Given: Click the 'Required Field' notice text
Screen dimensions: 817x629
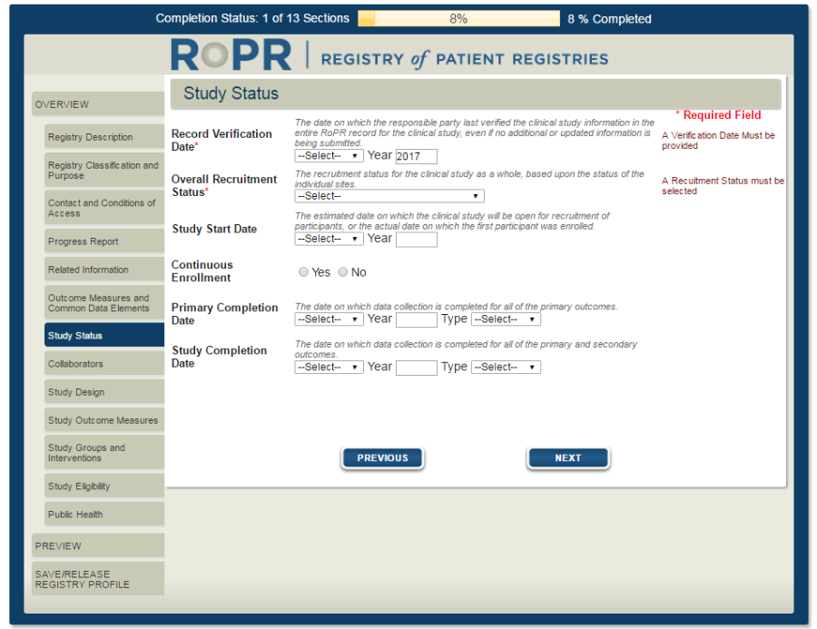Looking at the screenshot, I should [x=719, y=115].
